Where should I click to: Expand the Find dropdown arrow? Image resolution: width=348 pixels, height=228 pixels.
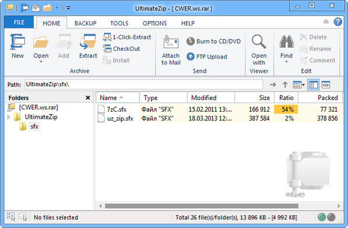pyautogui.click(x=286, y=62)
